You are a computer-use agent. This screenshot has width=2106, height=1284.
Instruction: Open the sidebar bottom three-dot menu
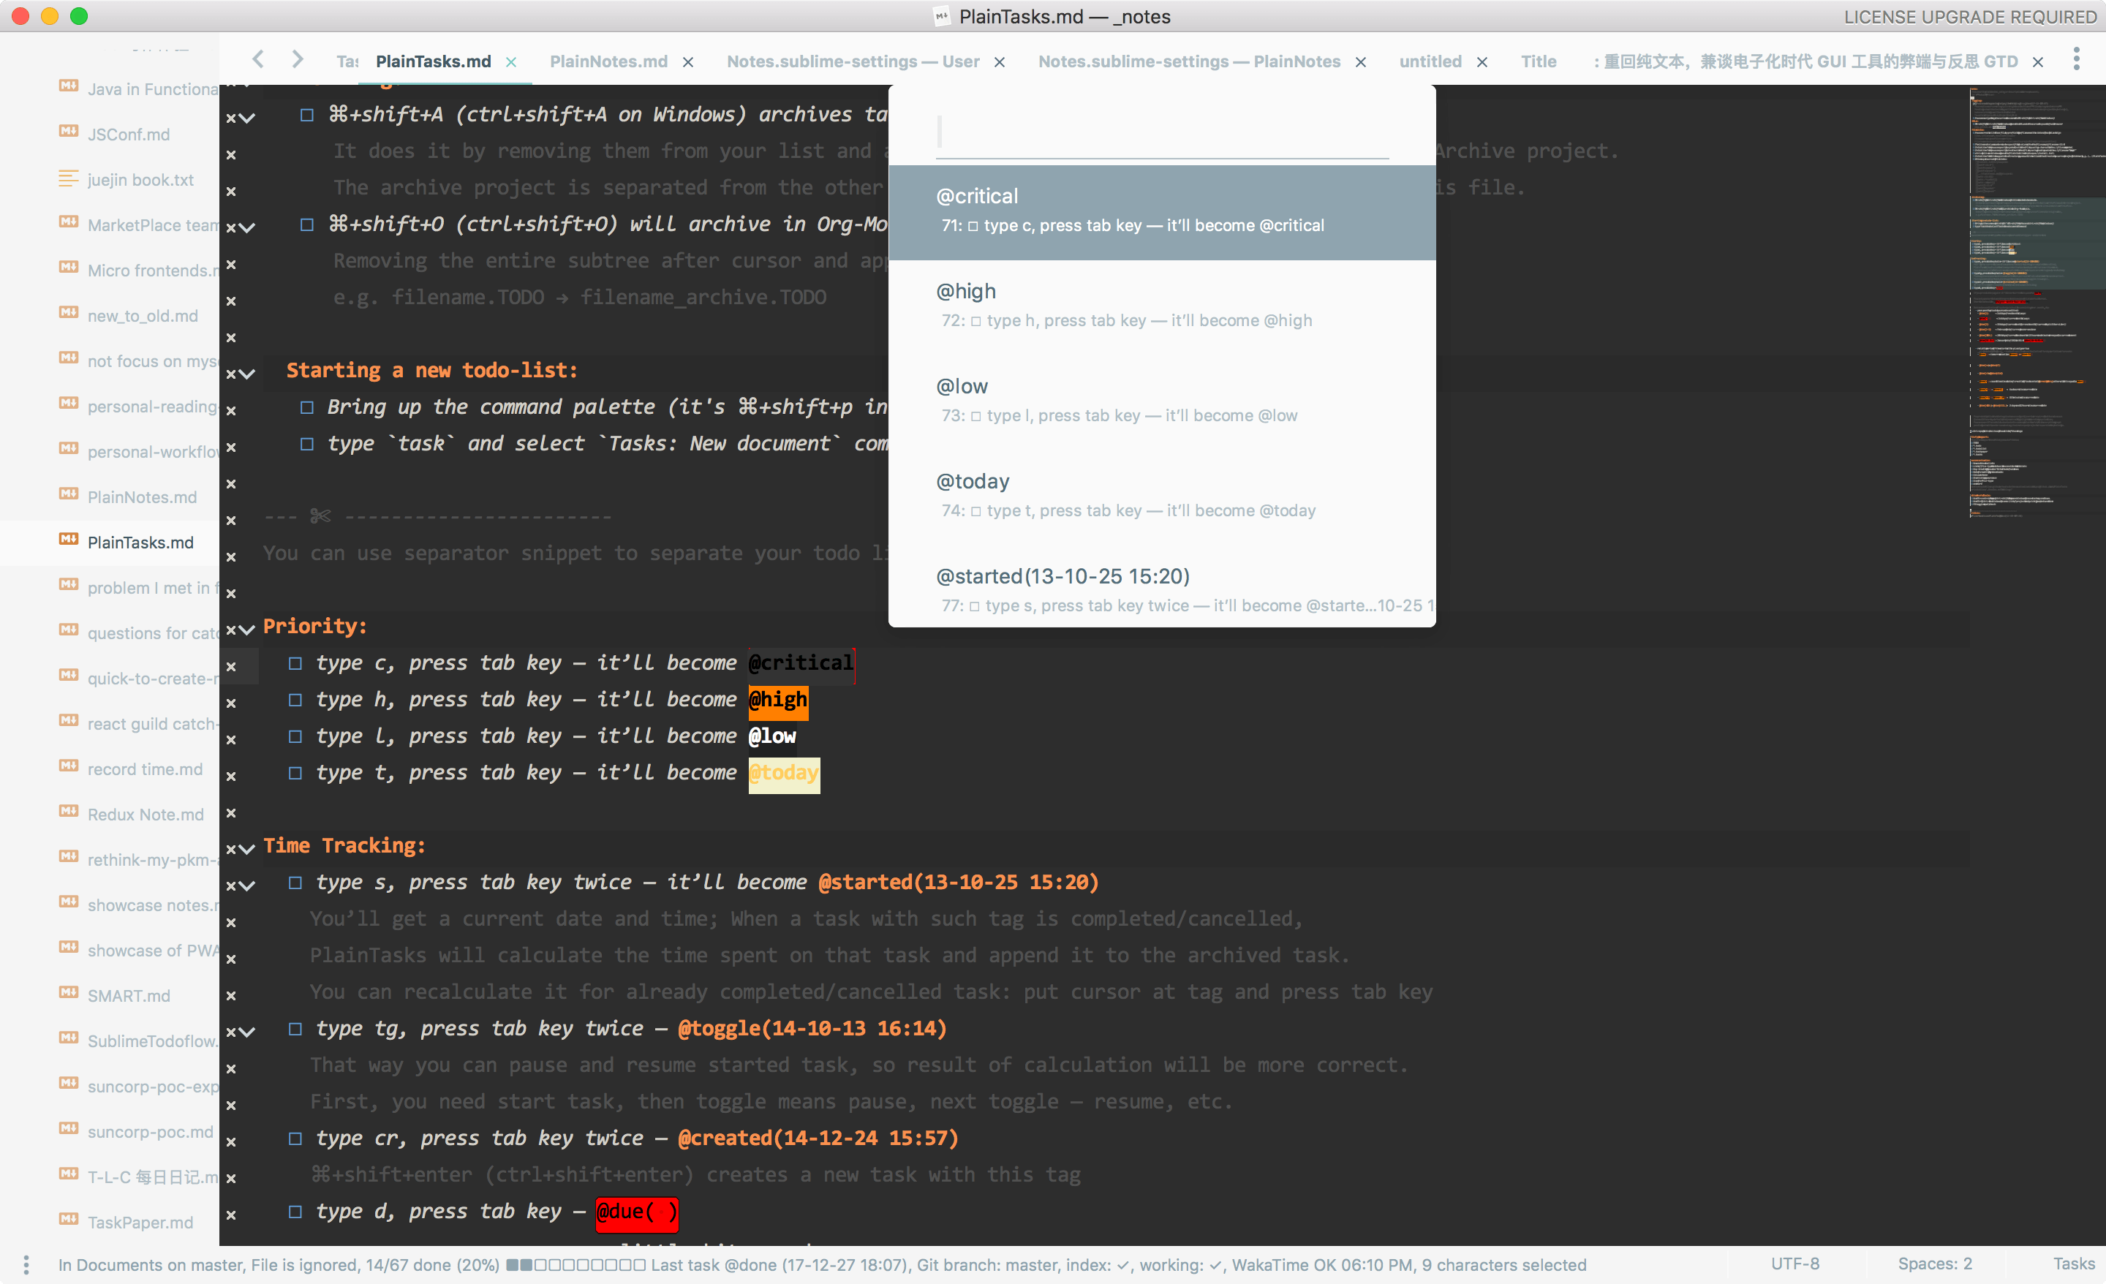pos(26,1264)
